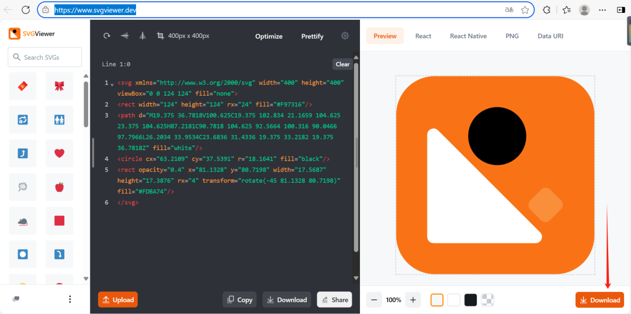631x314 pixels.
Task: Flip the SVG horizontally
Action: 143,36
